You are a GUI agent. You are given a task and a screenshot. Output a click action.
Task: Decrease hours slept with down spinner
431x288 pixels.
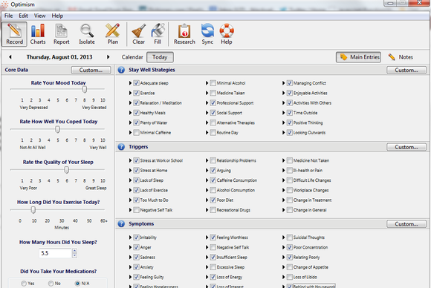(x=74, y=255)
